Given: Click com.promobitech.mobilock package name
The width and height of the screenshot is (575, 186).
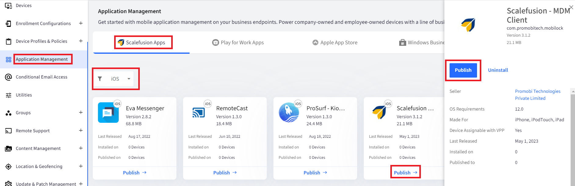Looking at the screenshot, I should tap(535, 28).
